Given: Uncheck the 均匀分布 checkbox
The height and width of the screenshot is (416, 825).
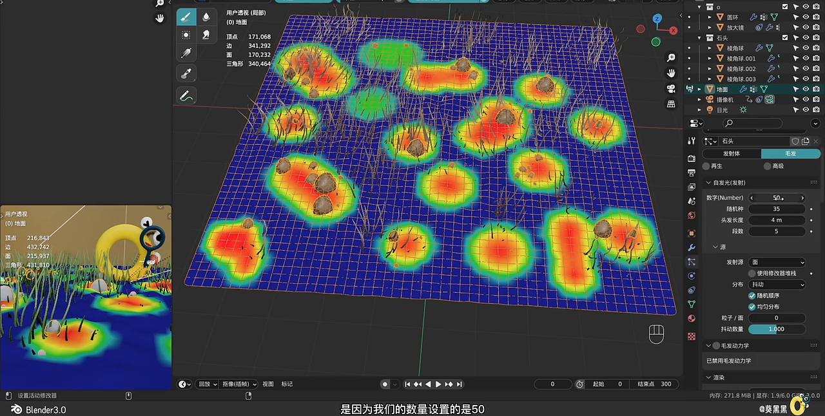Looking at the screenshot, I should (752, 307).
